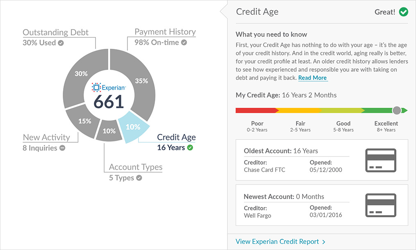This screenshot has width=416, height=250.
Task: Open the Read More link
Action: click(x=313, y=78)
